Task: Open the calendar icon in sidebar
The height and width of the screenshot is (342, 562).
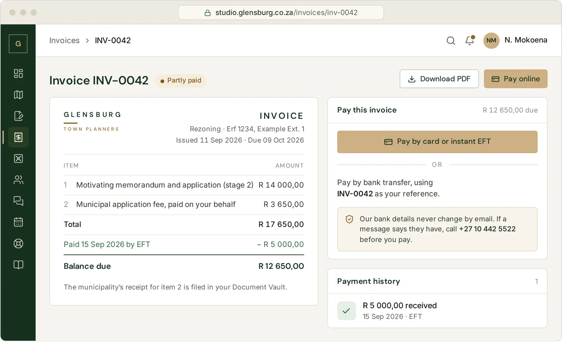Action: click(18, 222)
